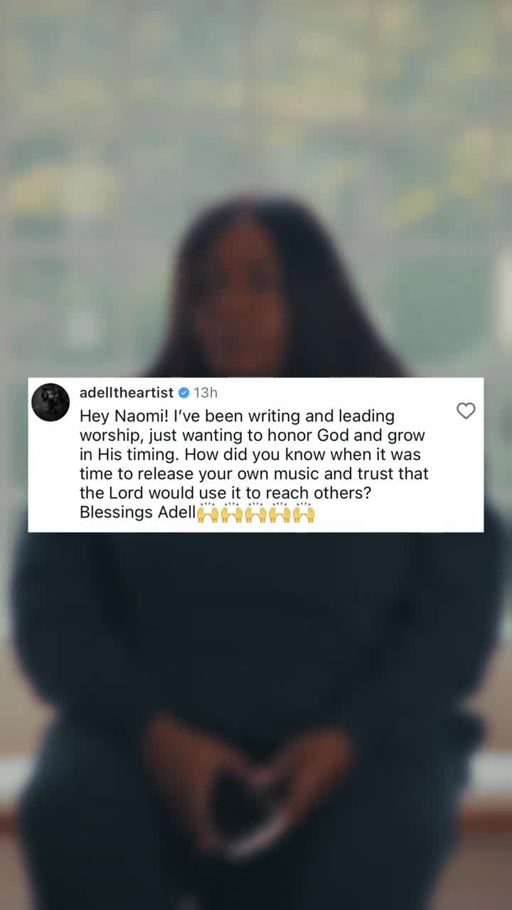Image resolution: width=512 pixels, height=910 pixels.
Task: Click the middle raised hands emoji
Action: [256, 513]
